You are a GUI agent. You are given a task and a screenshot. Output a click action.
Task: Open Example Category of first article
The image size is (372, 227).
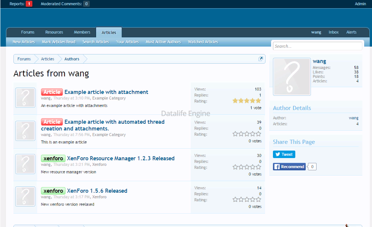point(109,98)
